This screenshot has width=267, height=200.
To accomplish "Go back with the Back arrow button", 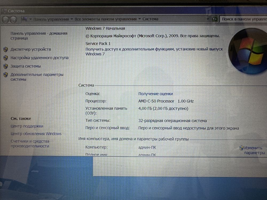I will [5, 20].
